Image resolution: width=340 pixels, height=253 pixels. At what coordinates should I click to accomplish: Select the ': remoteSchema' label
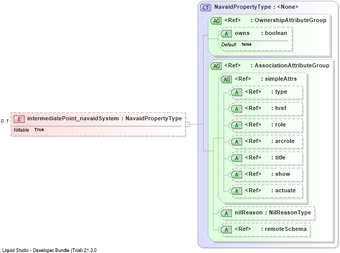pyautogui.click(x=284, y=229)
